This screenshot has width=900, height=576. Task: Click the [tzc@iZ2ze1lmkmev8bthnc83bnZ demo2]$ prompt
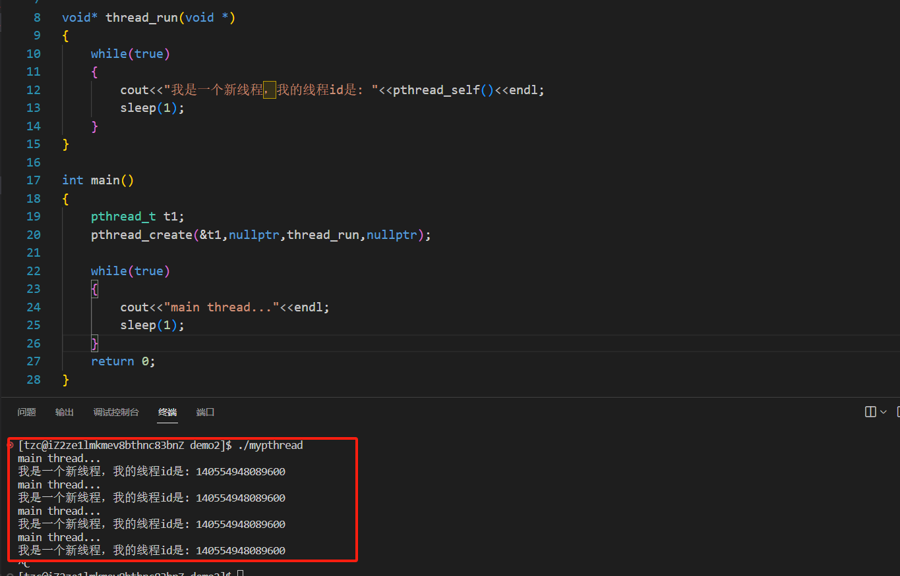point(125,446)
